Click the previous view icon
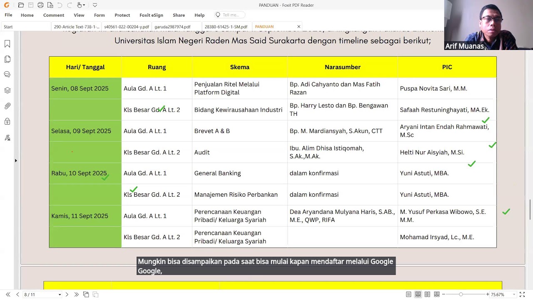Screen dimensions: 533x300 tap(86, 295)
